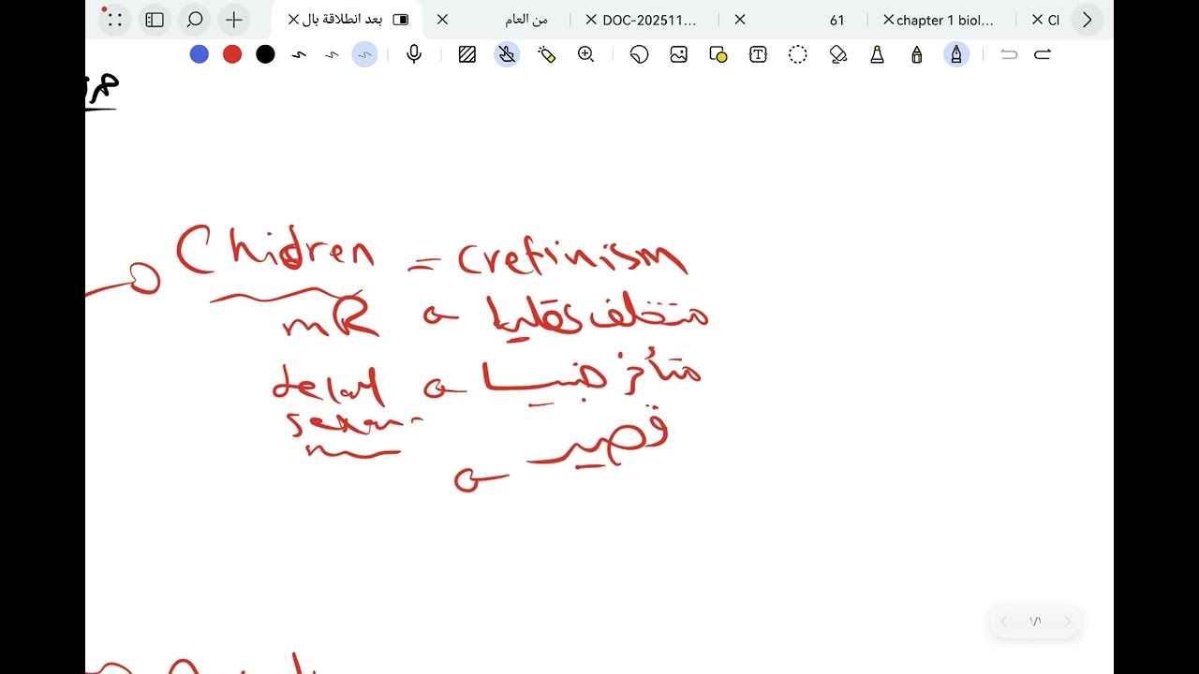Add a new tab with plus icon
The height and width of the screenshot is (674, 1199).
tap(234, 20)
